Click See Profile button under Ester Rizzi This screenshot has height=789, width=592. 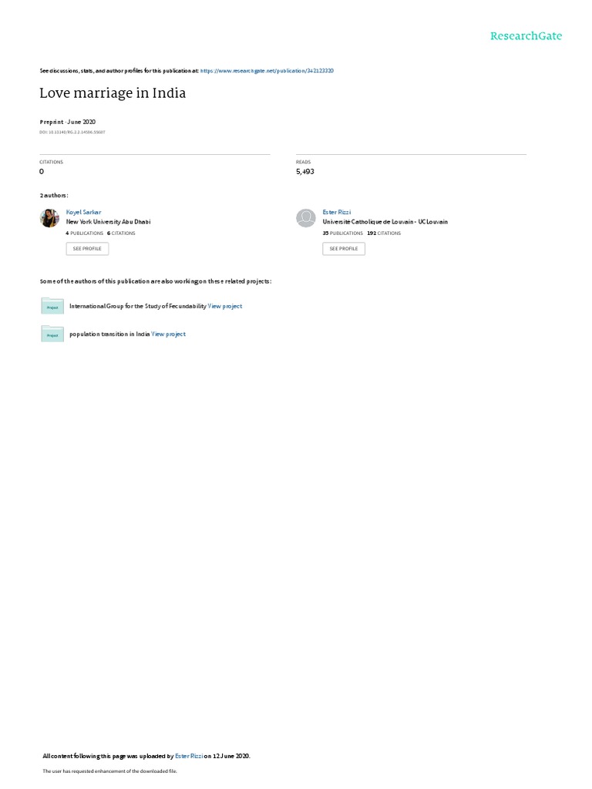(x=344, y=249)
